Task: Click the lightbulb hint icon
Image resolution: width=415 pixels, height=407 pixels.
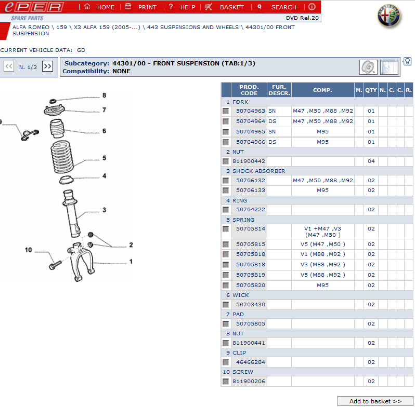Action: pyautogui.click(x=407, y=62)
